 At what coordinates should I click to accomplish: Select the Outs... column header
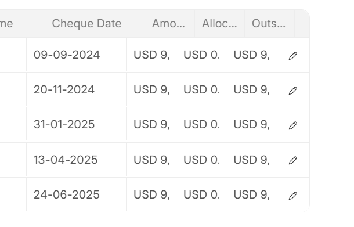coord(270,23)
